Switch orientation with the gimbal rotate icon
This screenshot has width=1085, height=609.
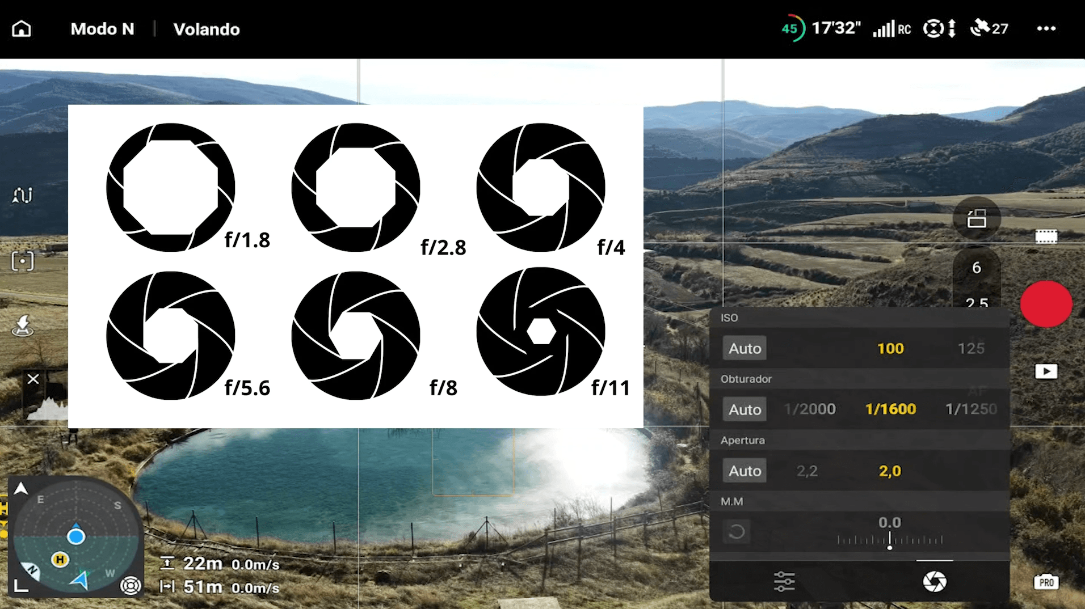tap(976, 218)
